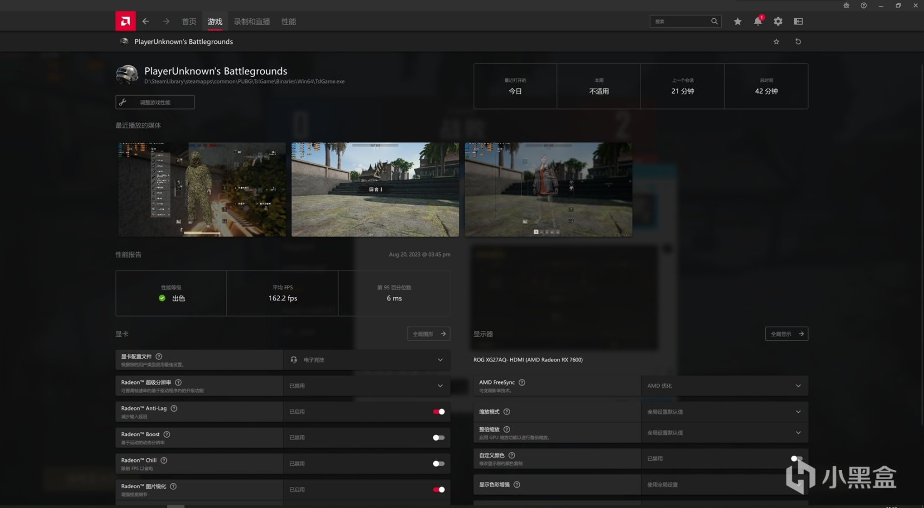
Task: Open thumbnail showing character in jacket
Action: coord(548,189)
